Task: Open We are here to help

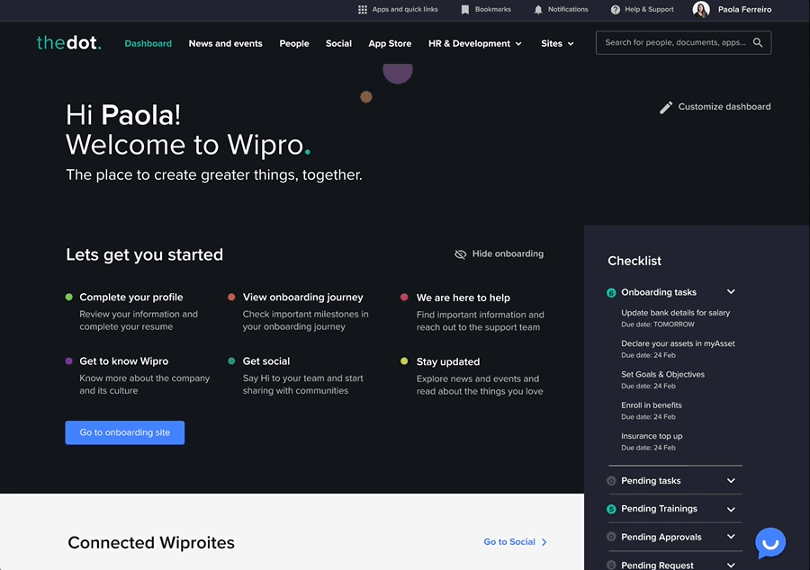Action: [463, 298]
